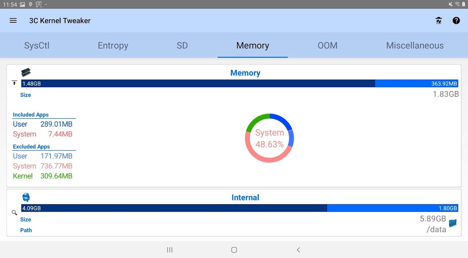This screenshot has height=258, width=468.
Task: Tap the Excluded Apps heading
Action: [31, 146]
